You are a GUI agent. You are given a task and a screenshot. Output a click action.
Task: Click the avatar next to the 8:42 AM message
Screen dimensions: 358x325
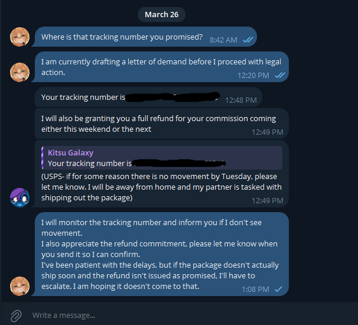[20, 37]
